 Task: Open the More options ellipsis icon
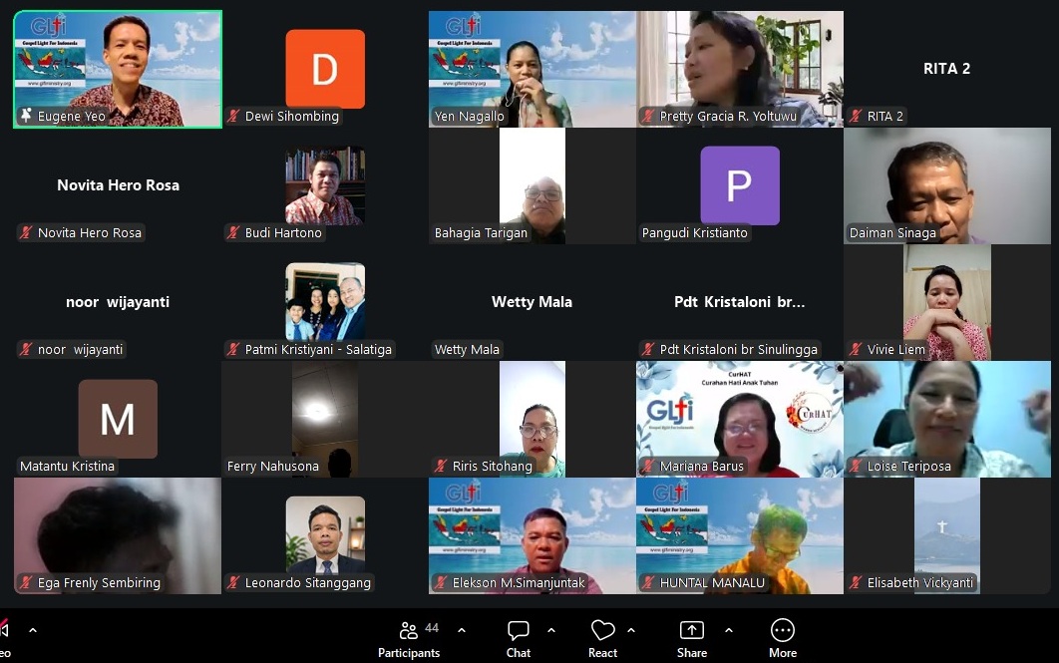coord(782,630)
